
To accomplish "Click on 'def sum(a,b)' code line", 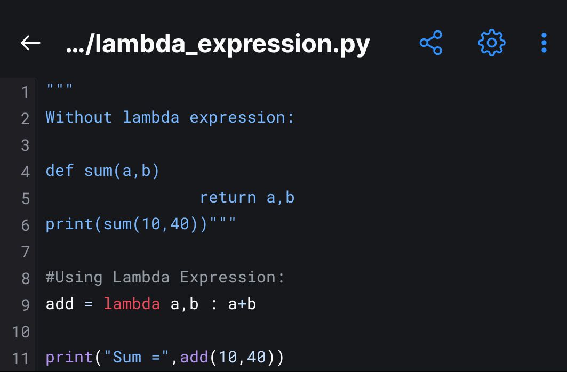I will click(x=102, y=171).
